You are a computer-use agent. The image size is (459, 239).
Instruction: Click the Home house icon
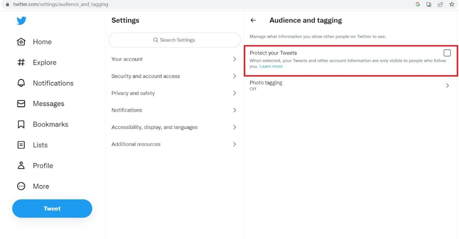point(21,42)
